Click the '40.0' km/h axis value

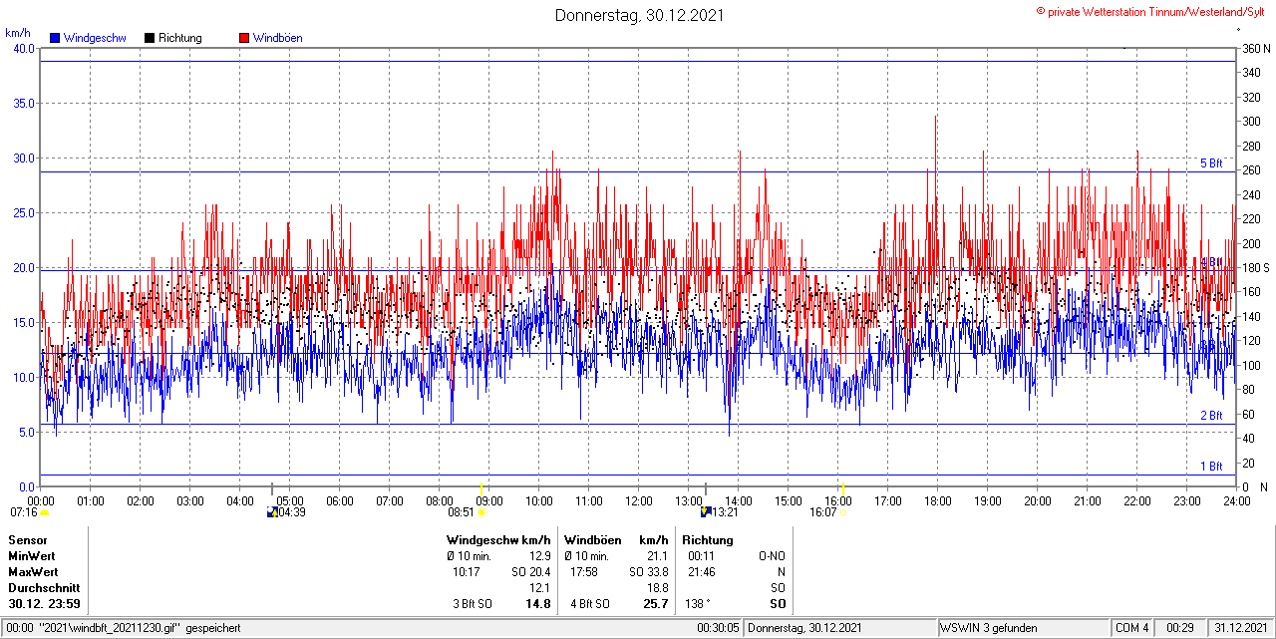click(x=22, y=49)
